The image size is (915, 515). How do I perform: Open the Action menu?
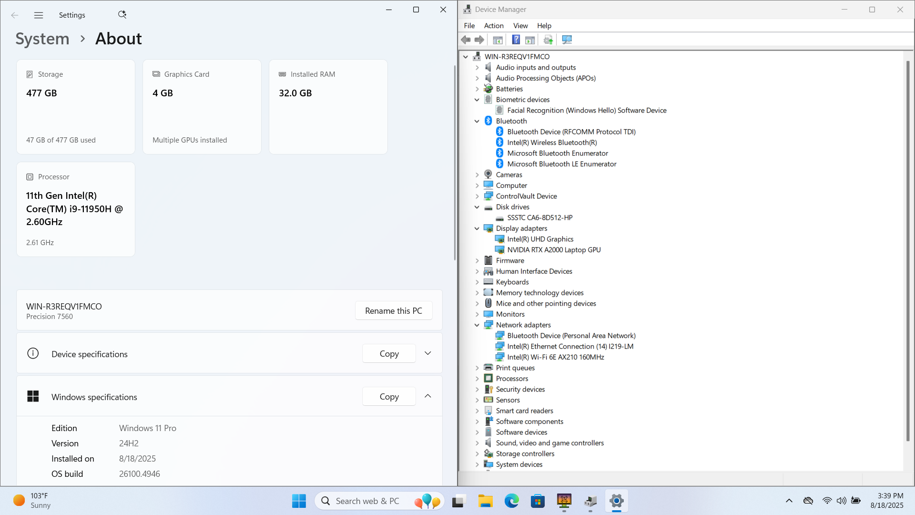[493, 26]
